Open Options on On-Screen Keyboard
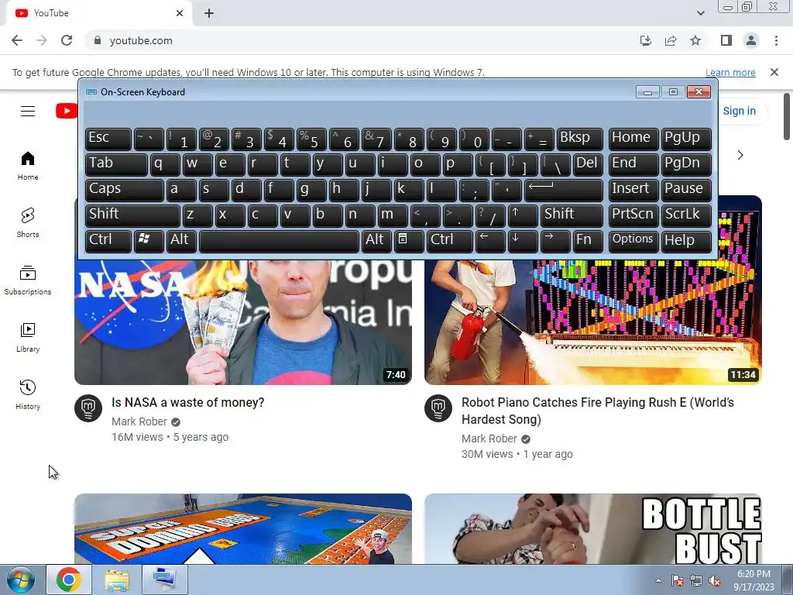The height and width of the screenshot is (595, 793). 633,241
